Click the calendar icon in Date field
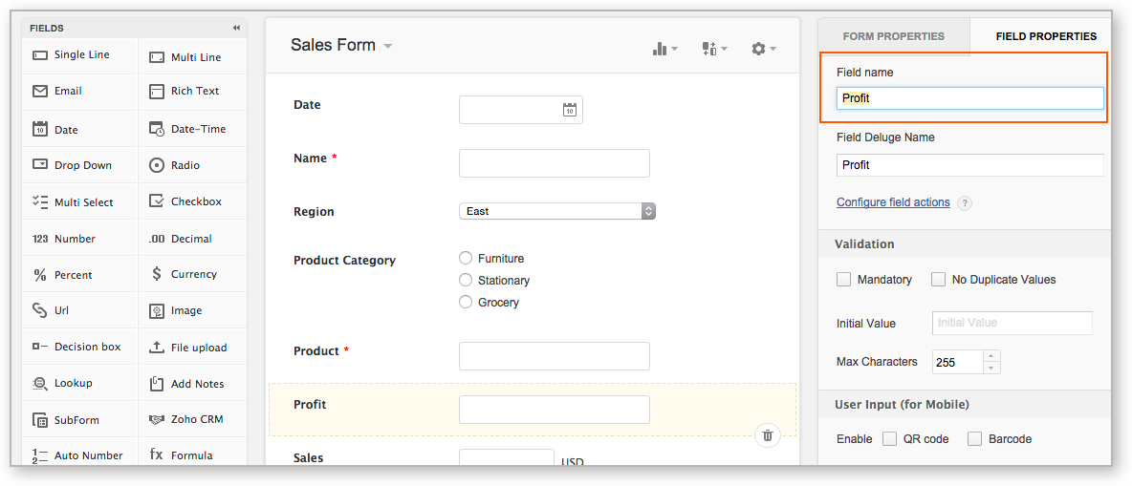Viewport: 1132px width, 486px height. 569,110
